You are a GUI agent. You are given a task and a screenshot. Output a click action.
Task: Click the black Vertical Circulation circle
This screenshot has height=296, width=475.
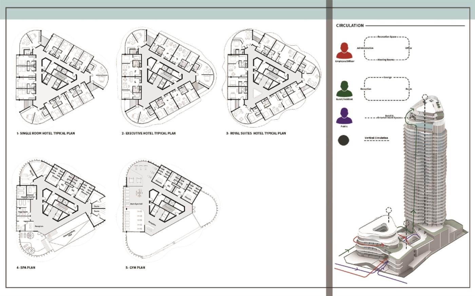coord(344,140)
